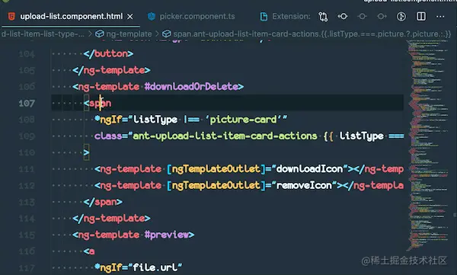Click the </ng-template> tag on line 105
Screen dimensions: 457x275
111,70
